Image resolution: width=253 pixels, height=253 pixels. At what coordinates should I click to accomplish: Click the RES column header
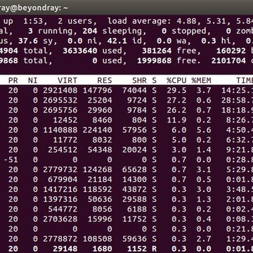point(105,81)
